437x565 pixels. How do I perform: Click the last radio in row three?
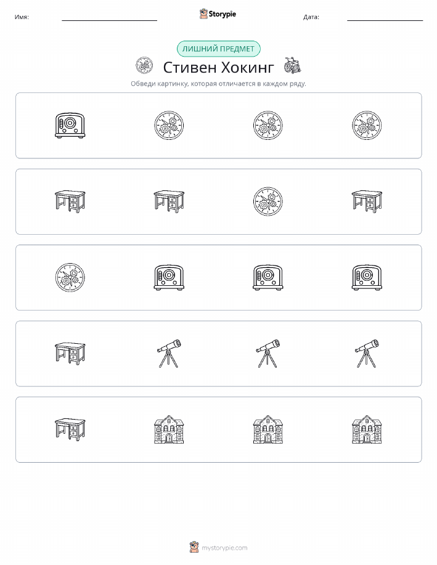[x=367, y=277]
